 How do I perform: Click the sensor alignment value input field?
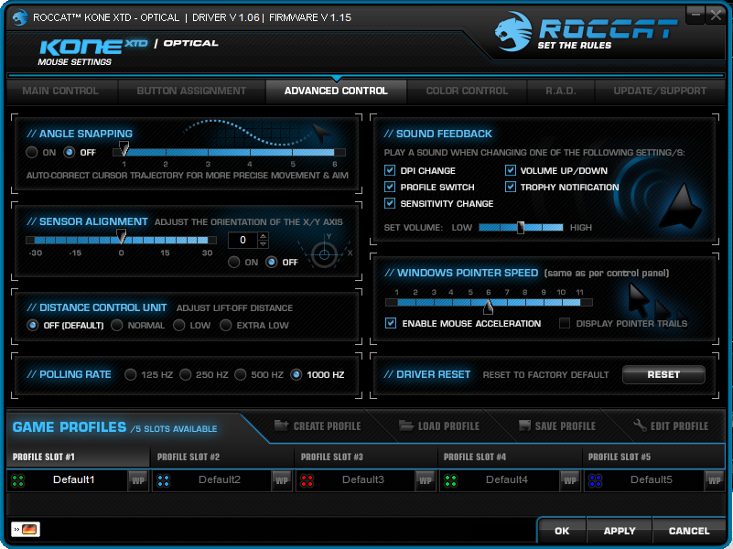[x=243, y=240]
